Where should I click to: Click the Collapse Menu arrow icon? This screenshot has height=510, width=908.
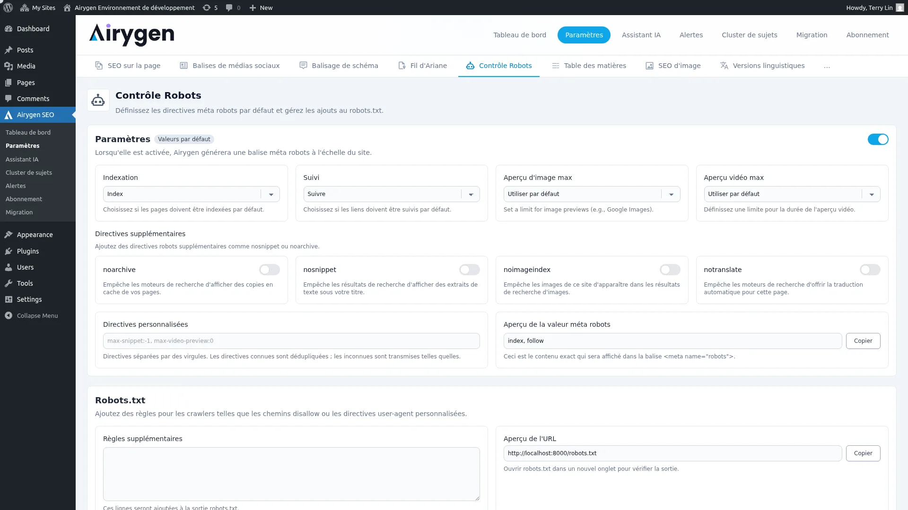tap(9, 315)
